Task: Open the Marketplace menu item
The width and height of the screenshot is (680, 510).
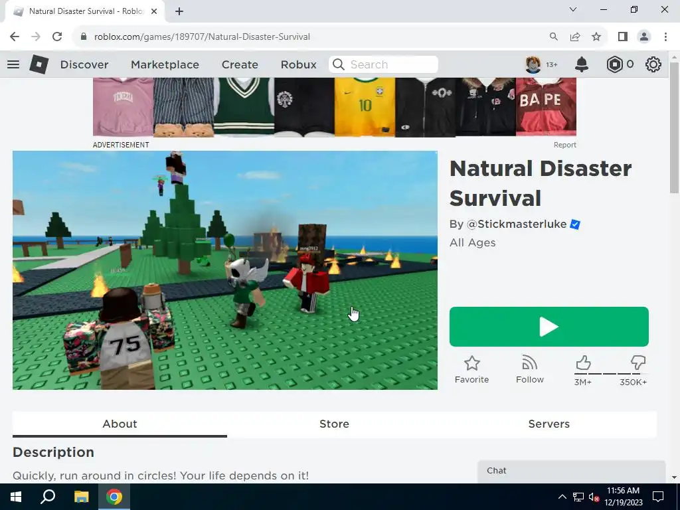Action: point(165,64)
